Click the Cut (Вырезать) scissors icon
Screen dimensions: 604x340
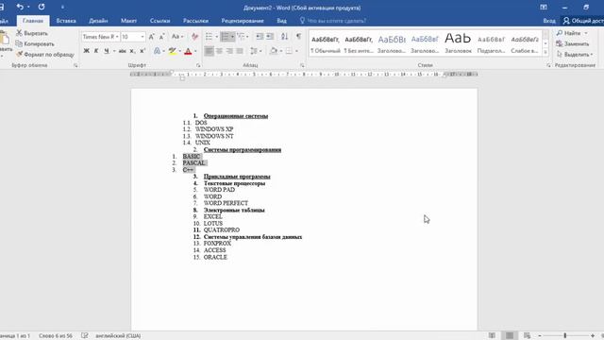tap(19, 33)
